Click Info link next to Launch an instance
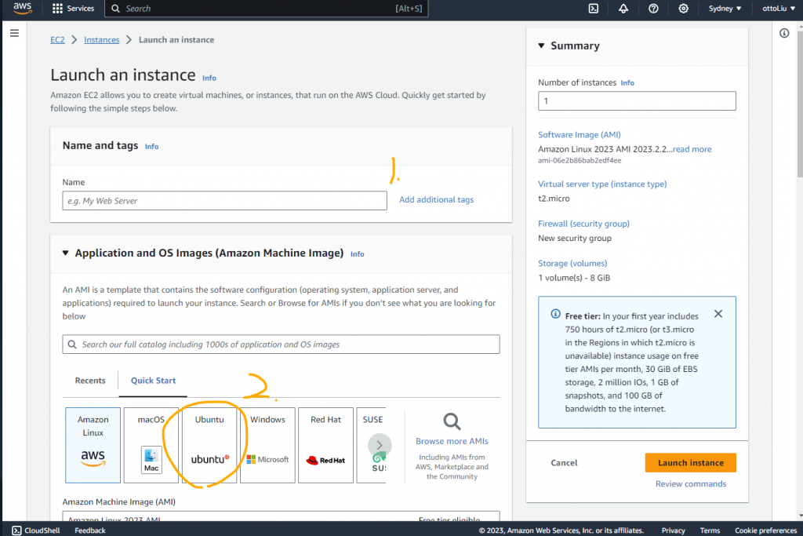The height and width of the screenshot is (536, 803). pos(209,78)
